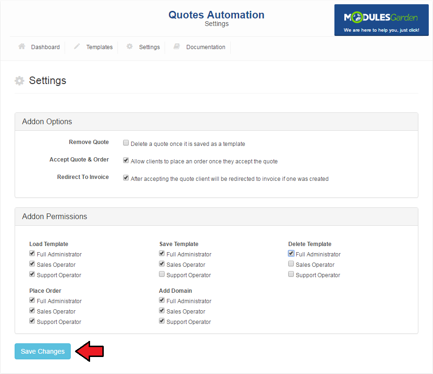
Task: Click the 'Load Template' group heading
Action: click(49, 244)
